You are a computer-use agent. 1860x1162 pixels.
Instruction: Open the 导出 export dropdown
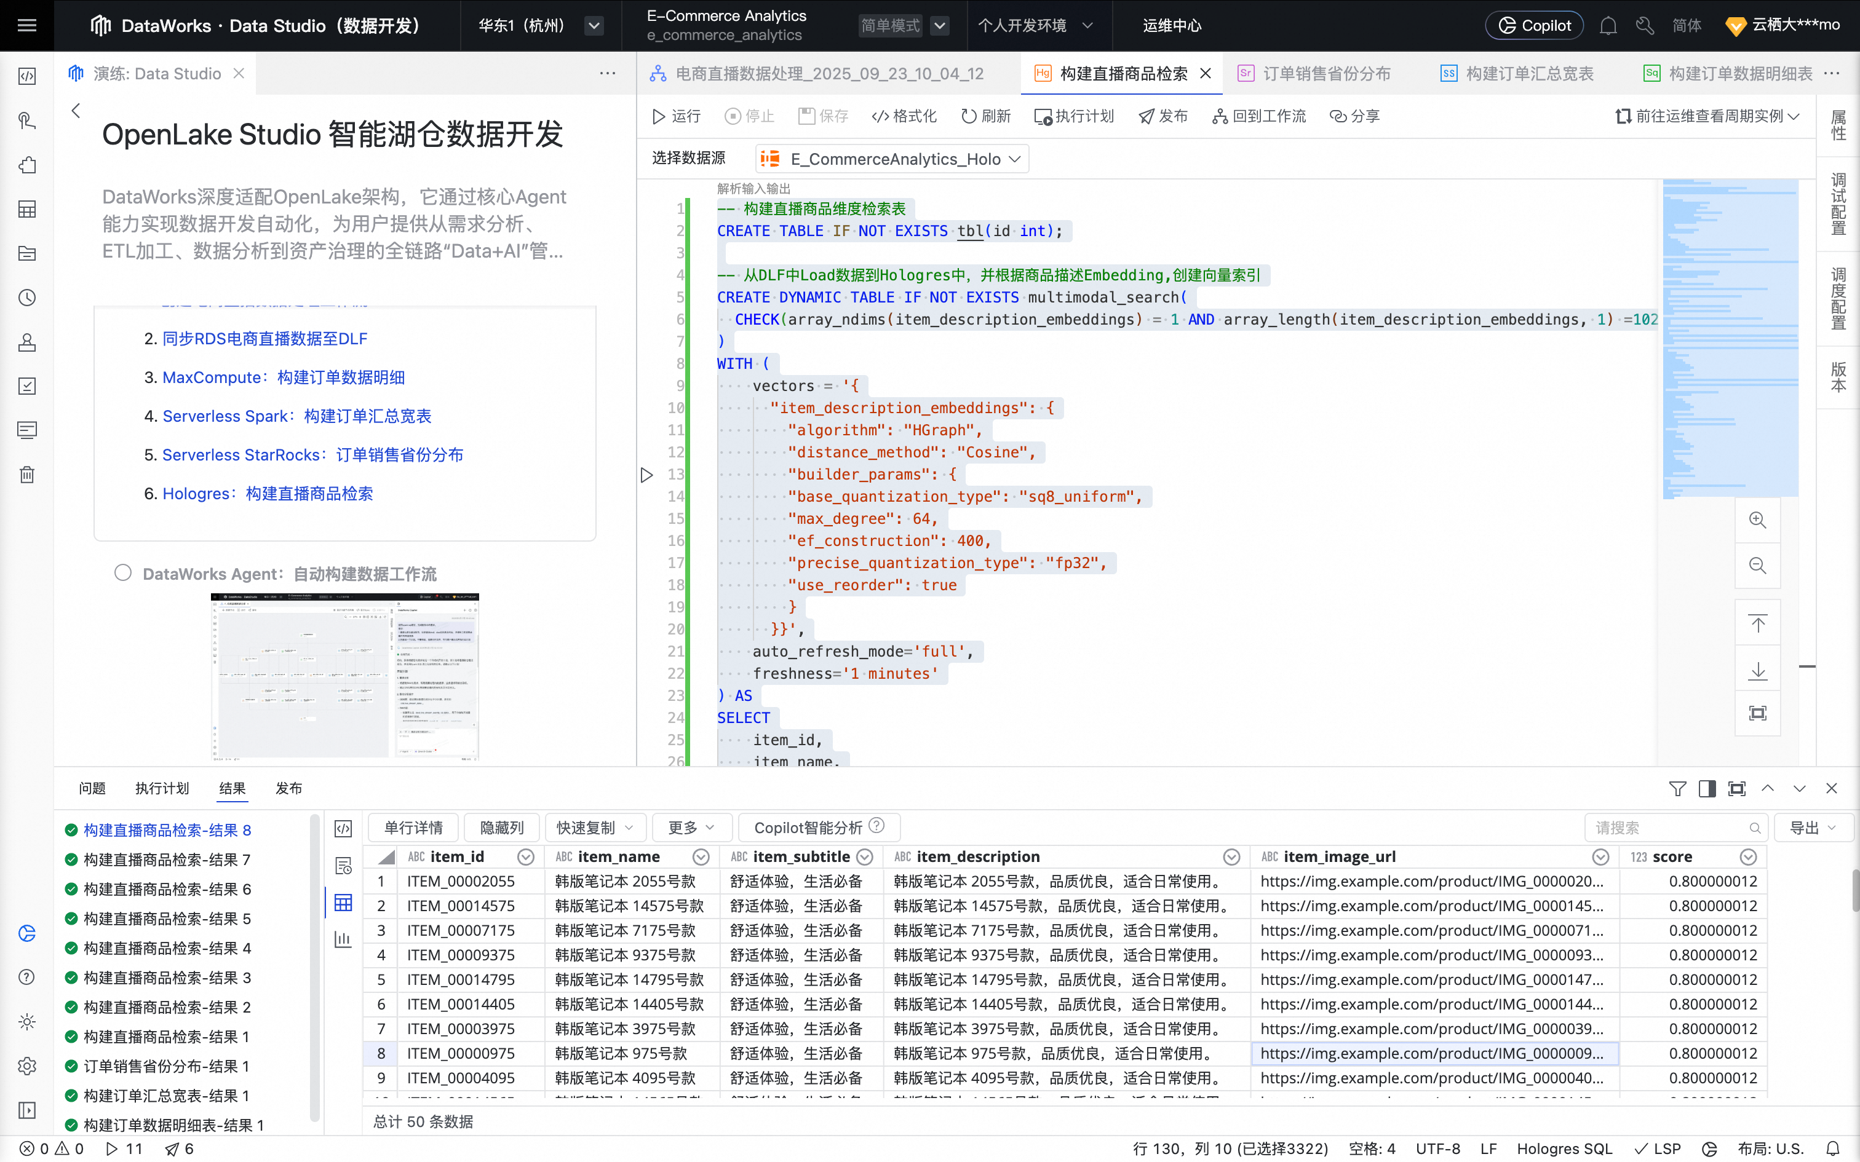(1811, 828)
